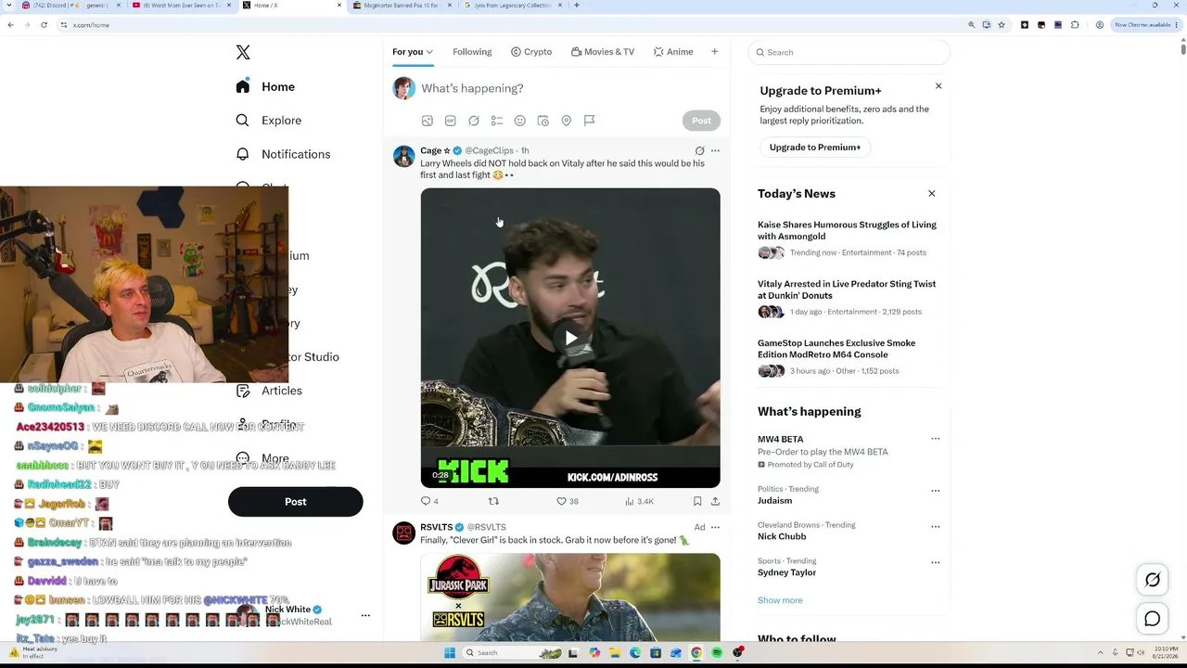The image size is (1187, 668).
Task: Dismiss the Upgrade to Premium+ card
Action: tap(938, 86)
